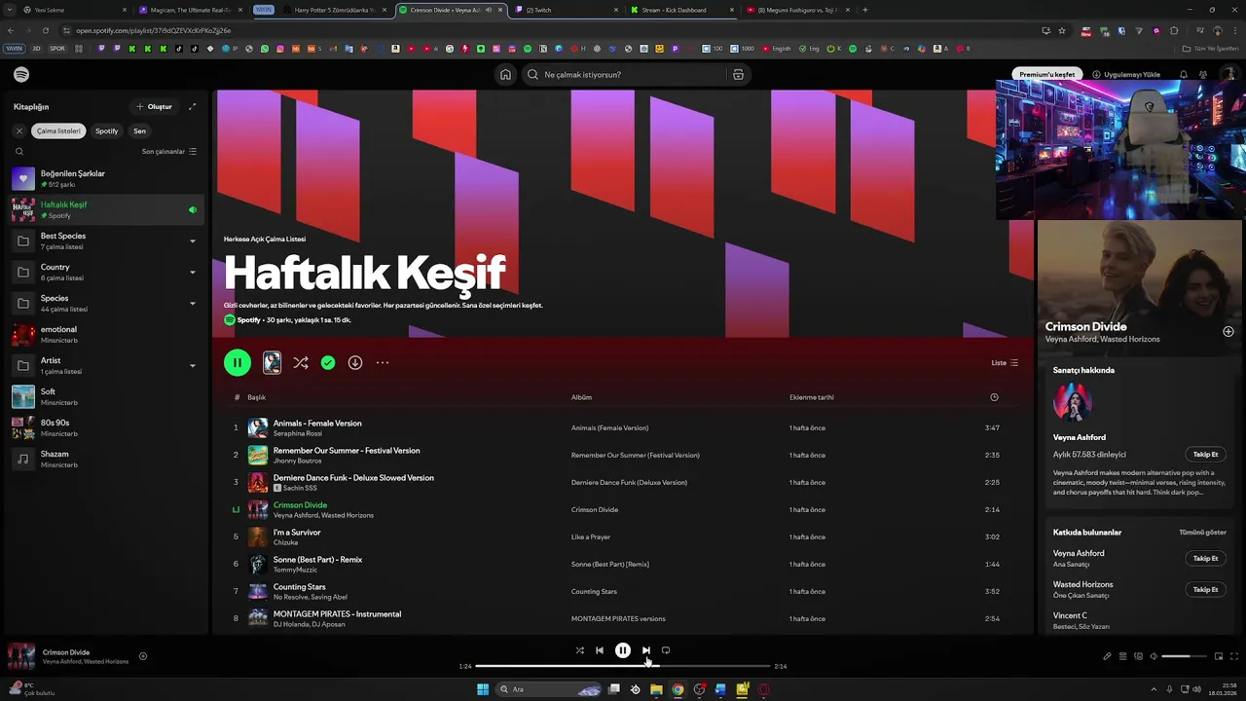Screen dimensions: 1246x701
Task: Select the Çalma listeleri filter chip
Action: pyautogui.click(x=59, y=131)
